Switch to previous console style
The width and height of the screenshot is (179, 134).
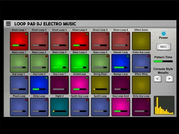coord(157,79)
